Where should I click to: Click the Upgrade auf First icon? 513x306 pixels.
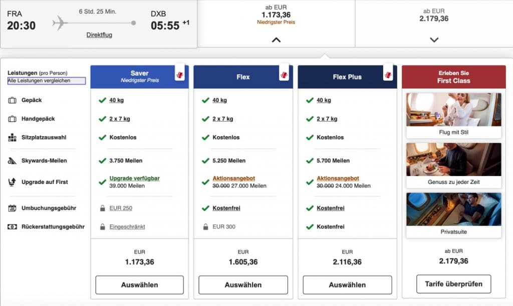tap(13, 182)
